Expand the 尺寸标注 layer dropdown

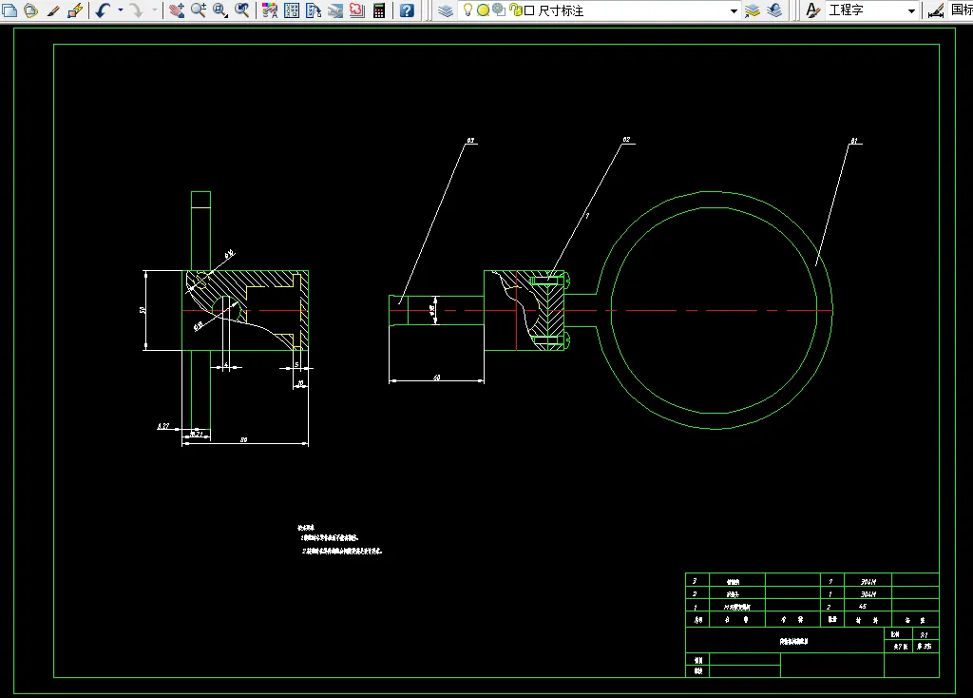click(734, 10)
